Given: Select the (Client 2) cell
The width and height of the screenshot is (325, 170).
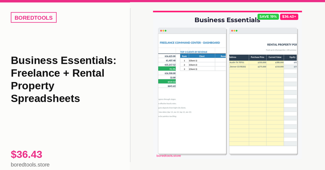Looking at the screenshot, I should [202, 65].
